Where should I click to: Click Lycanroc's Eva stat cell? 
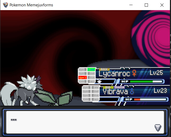91,78
